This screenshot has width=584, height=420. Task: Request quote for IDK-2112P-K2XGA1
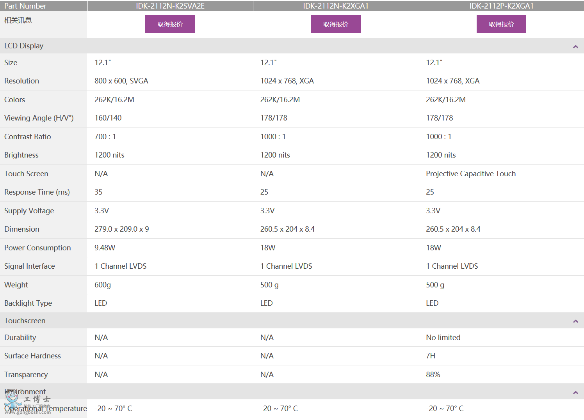point(501,24)
